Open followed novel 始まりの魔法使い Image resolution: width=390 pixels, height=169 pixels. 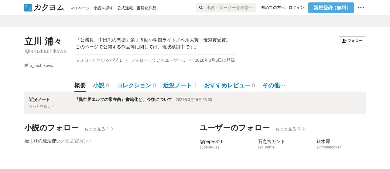42,141
